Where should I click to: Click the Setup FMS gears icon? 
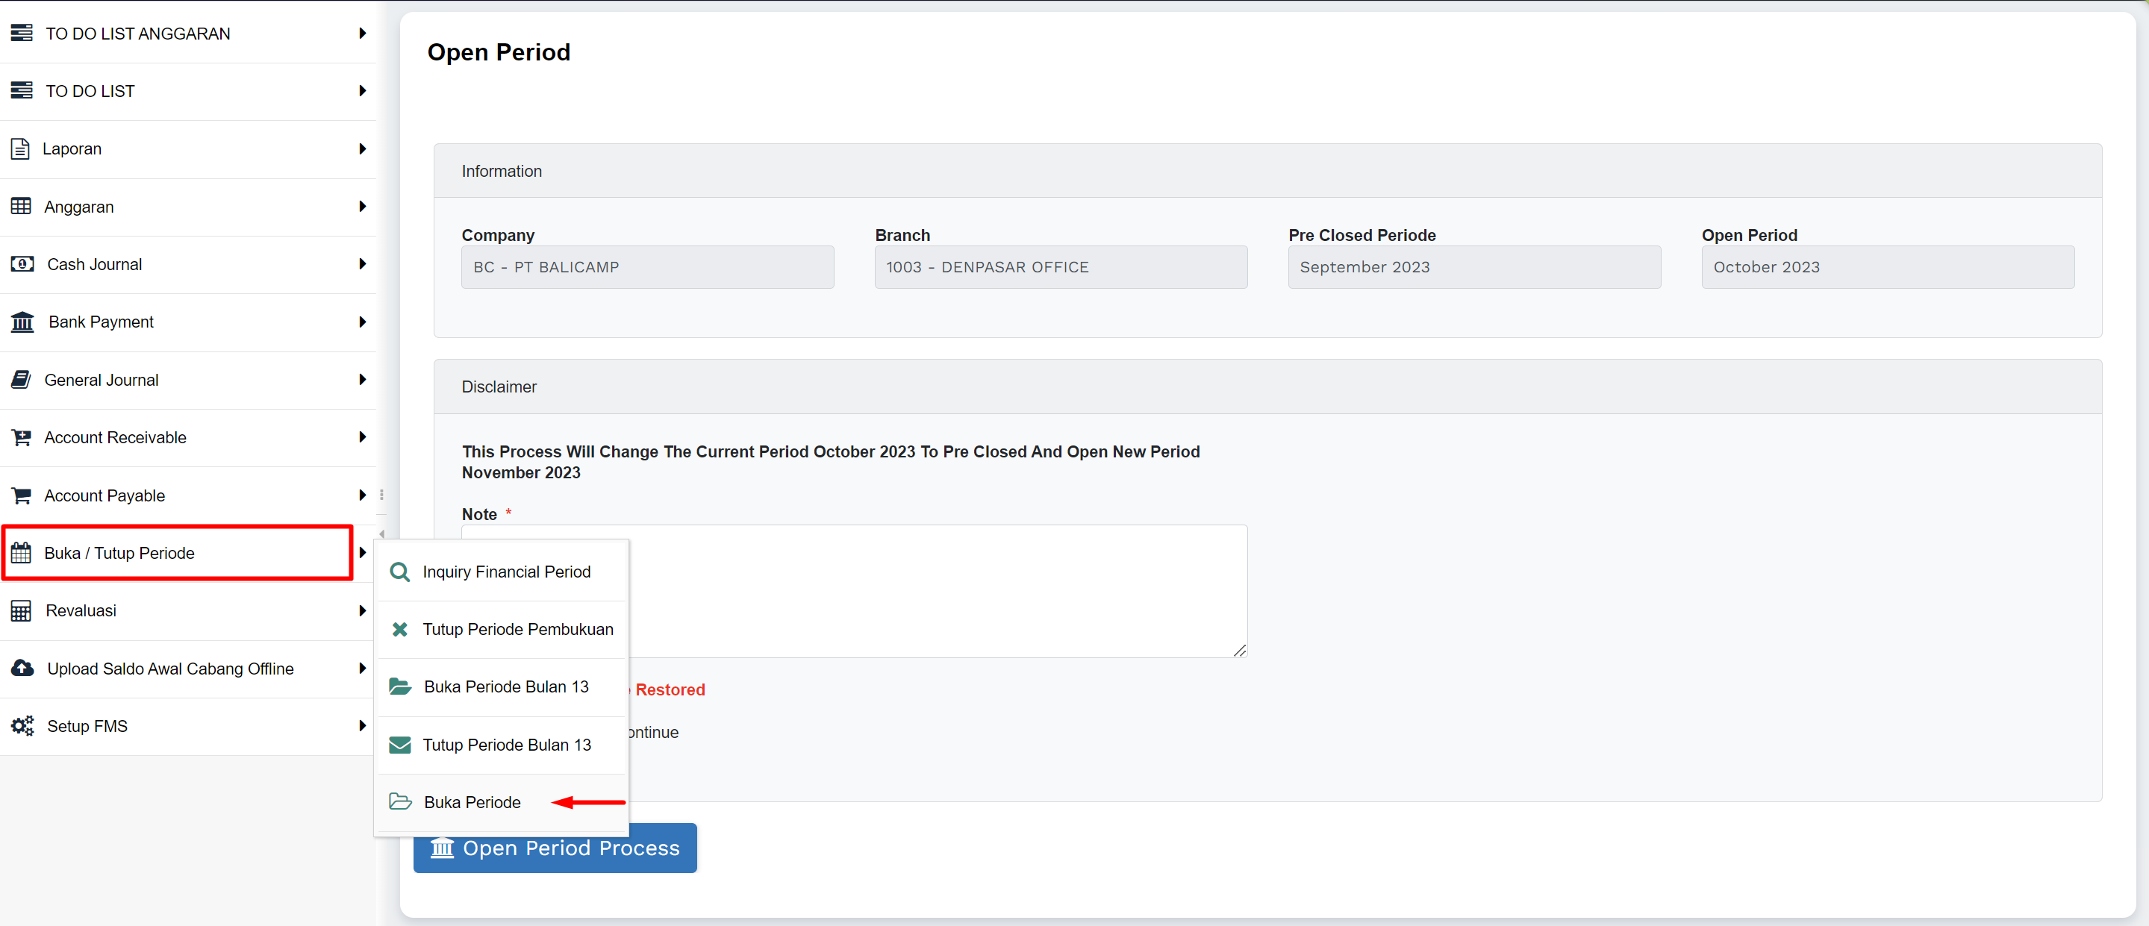[22, 726]
